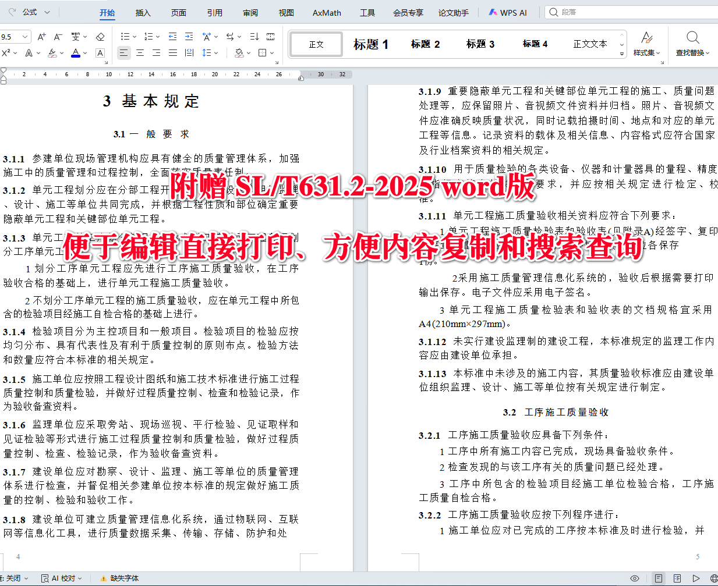Viewport: 718px width, 586px height.
Task: Justify the paragraph text
Action: point(172,53)
